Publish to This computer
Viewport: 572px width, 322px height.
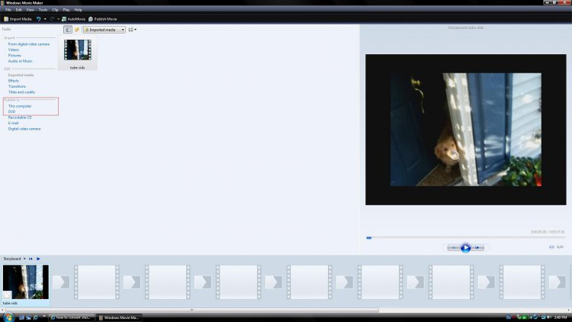click(20, 106)
